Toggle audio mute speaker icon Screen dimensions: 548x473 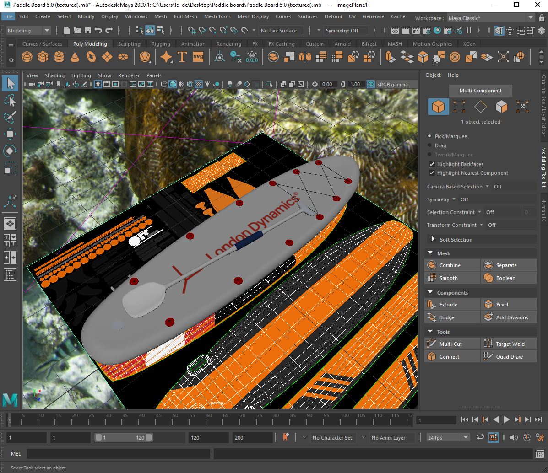pyautogui.click(x=513, y=437)
